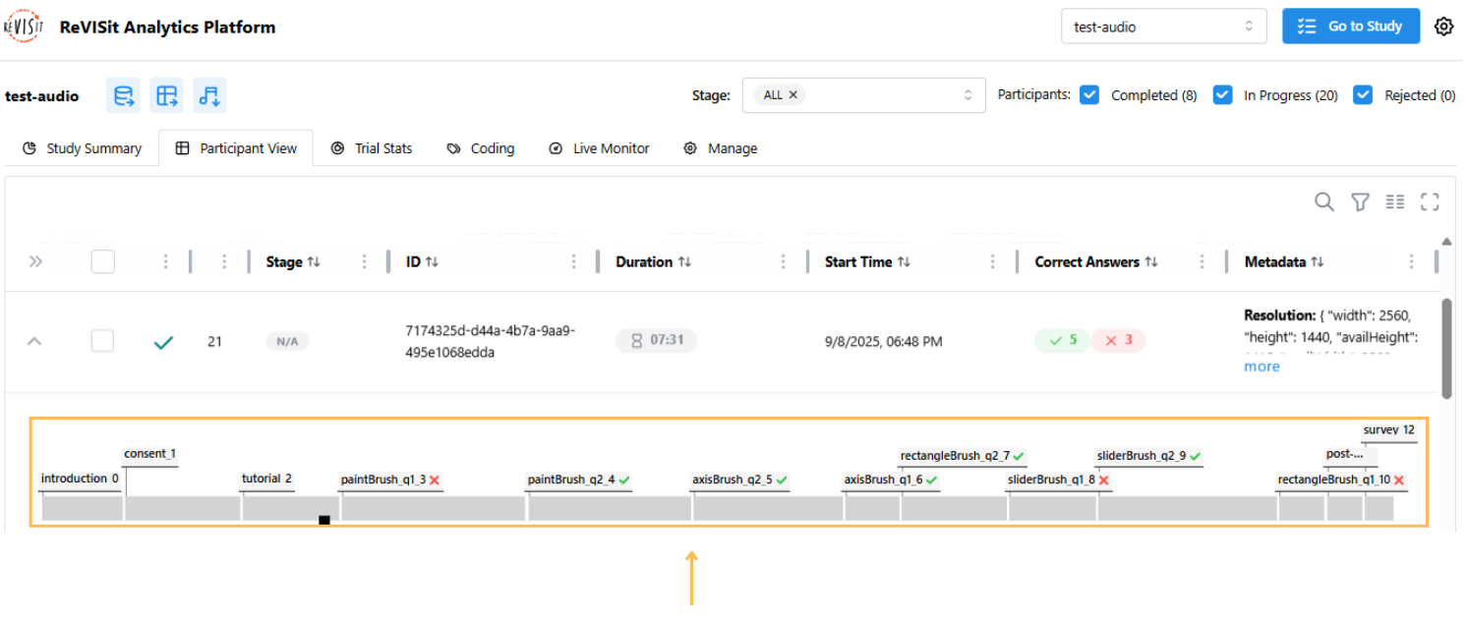Screen dimensions: 1466x619
Task: Click the database export icon
Action: [122, 94]
